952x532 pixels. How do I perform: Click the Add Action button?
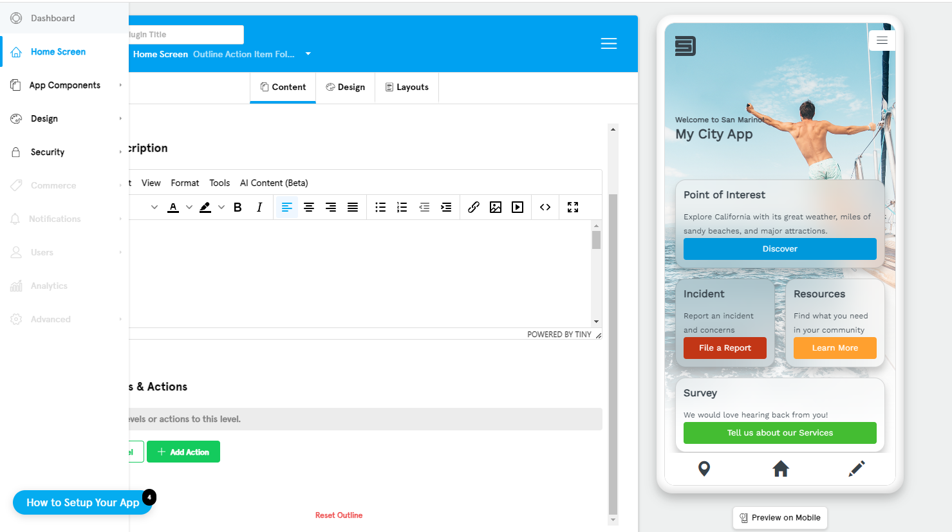pos(183,452)
